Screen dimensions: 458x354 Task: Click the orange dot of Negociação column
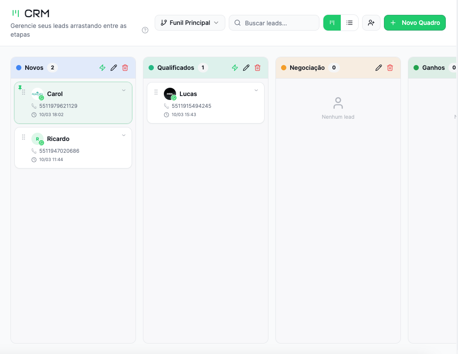pyautogui.click(x=284, y=68)
